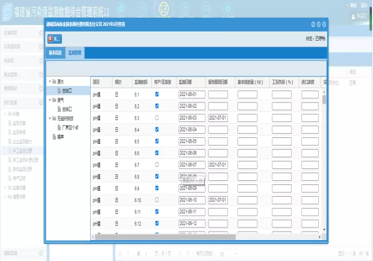Click the report date field in row 6.10
The height and width of the screenshot is (261, 373).
click(x=222, y=200)
